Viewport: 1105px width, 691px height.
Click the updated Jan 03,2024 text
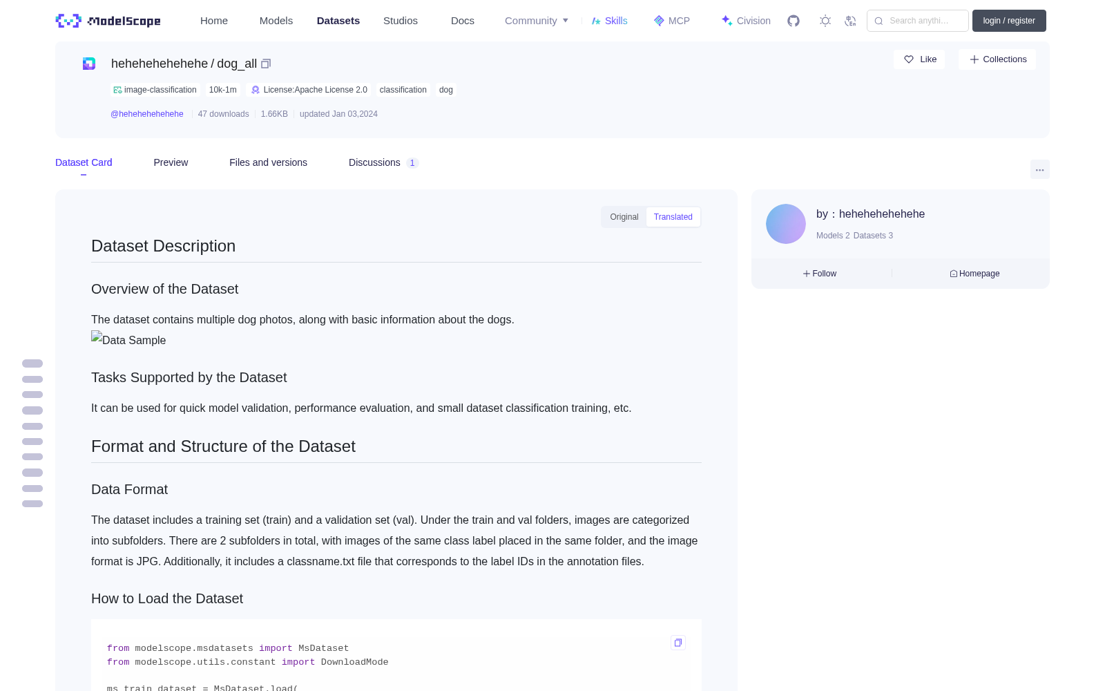point(338,114)
